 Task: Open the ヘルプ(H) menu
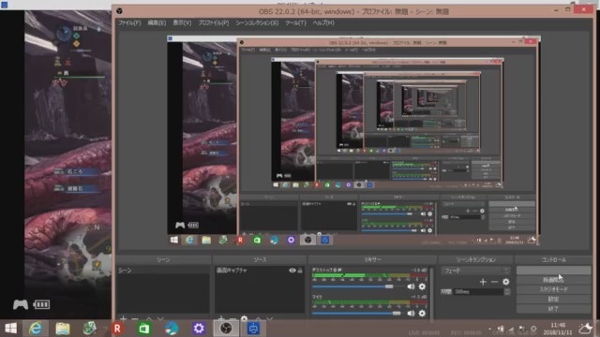323,22
